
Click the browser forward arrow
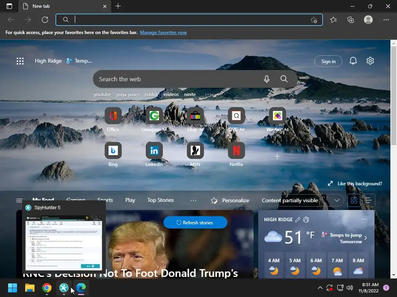click(x=28, y=20)
